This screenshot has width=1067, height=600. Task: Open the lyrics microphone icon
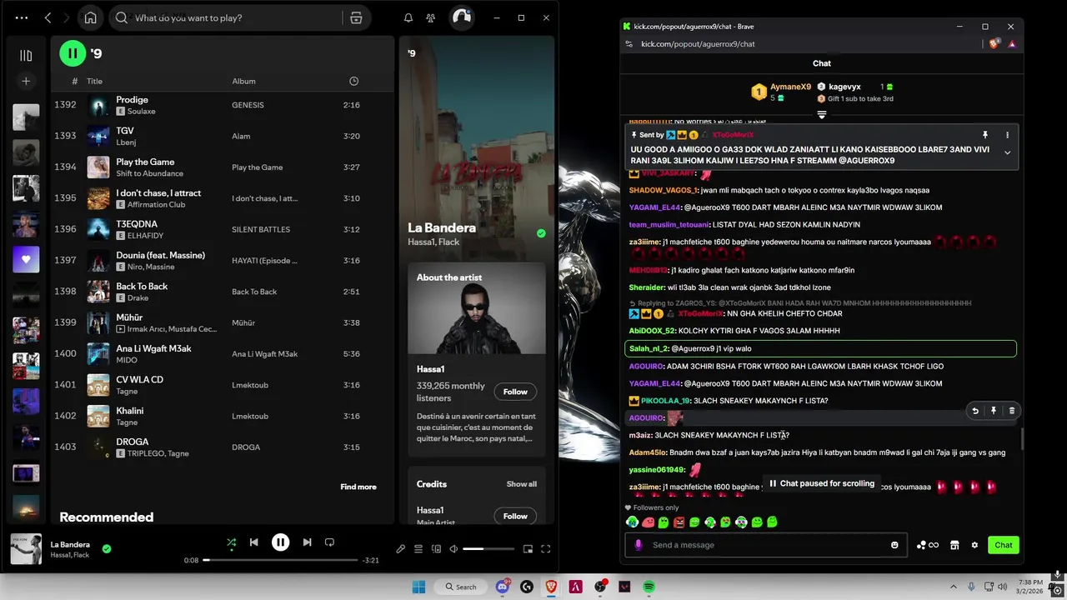coord(400,549)
